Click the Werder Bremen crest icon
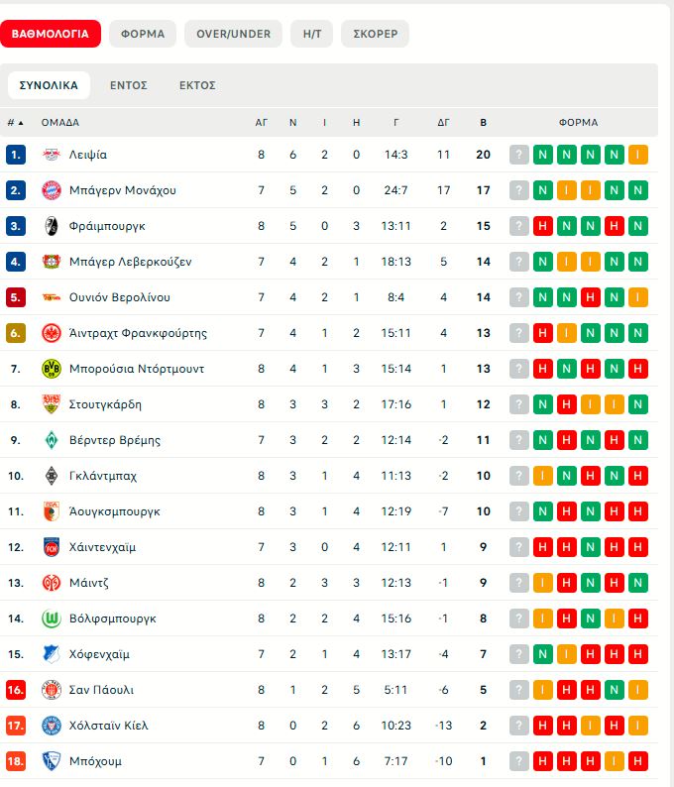 coord(52,440)
